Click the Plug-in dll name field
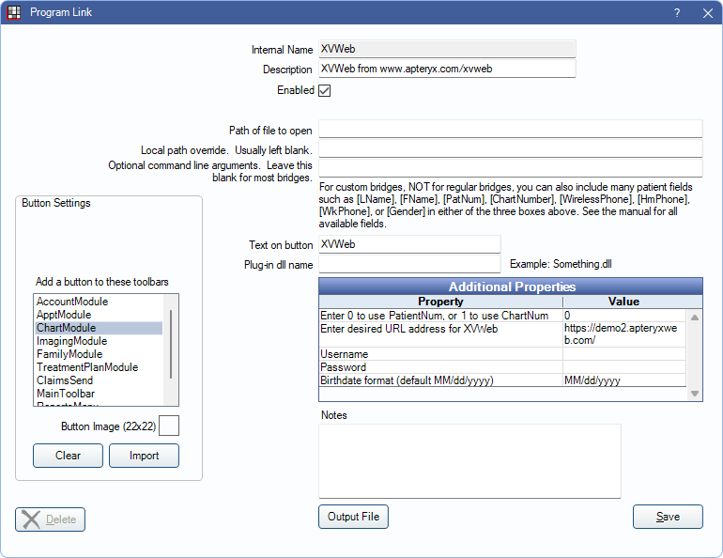 [409, 265]
